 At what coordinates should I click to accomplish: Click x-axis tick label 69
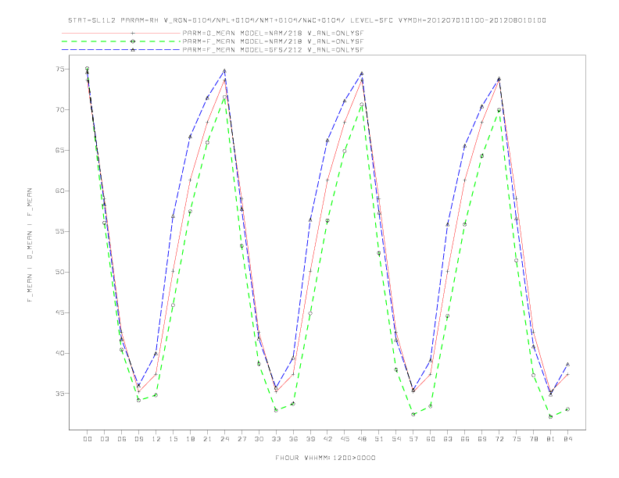click(482, 439)
